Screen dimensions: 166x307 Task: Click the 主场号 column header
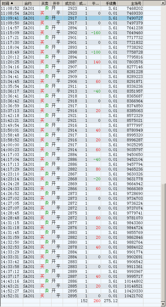click(x=131, y=3)
